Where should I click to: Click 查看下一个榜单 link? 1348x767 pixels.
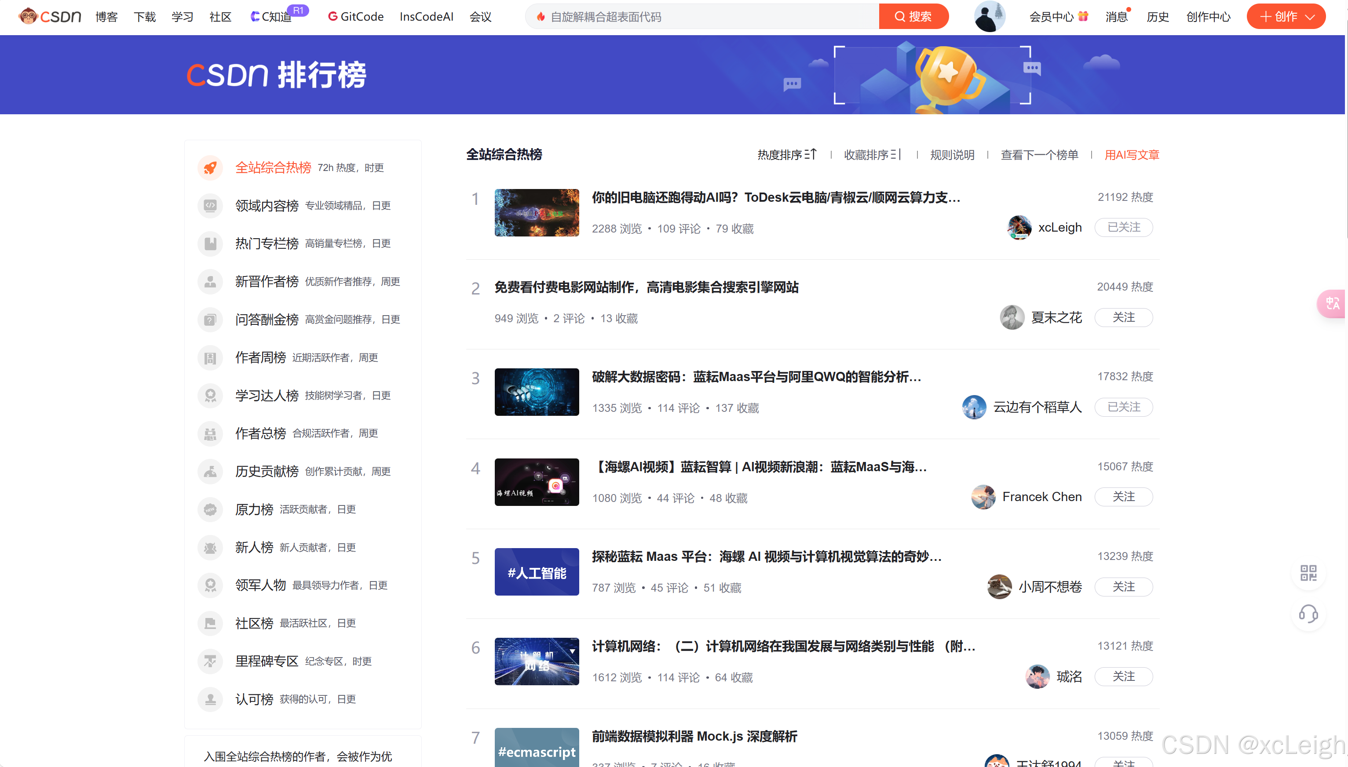pos(1039,155)
